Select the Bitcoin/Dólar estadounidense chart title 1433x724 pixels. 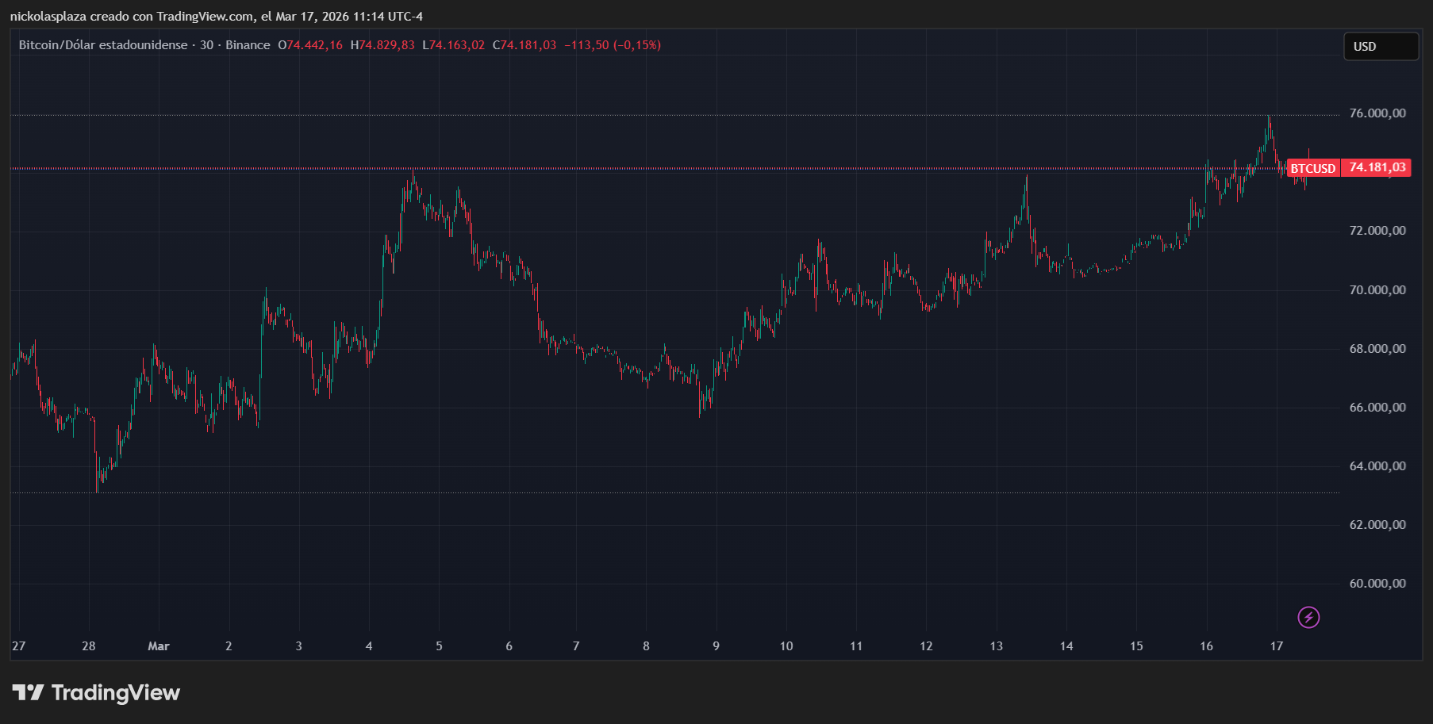pos(103,45)
